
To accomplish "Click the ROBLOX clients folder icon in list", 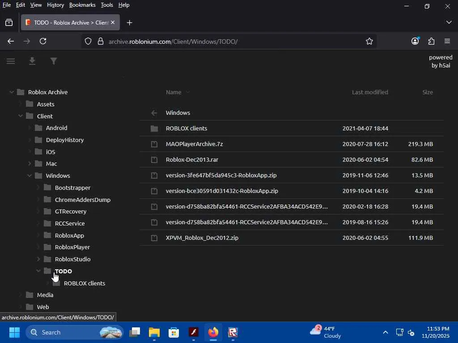I will 154,129.
